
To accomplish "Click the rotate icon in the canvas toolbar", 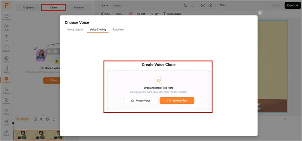I will [151, 14].
